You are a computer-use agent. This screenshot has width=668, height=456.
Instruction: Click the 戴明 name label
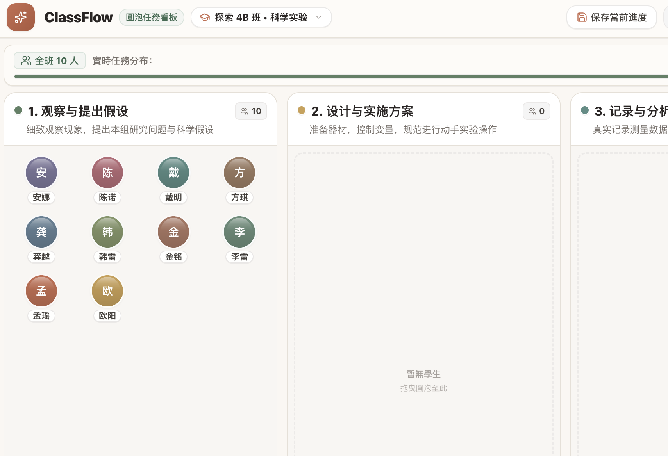(x=173, y=198)
